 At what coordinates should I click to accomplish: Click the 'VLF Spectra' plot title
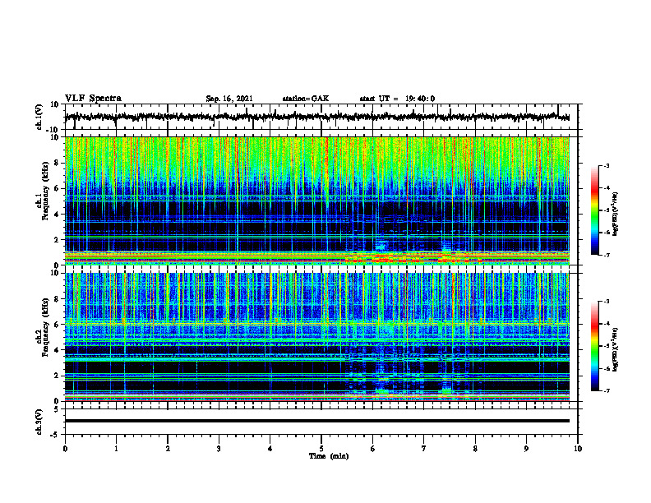(x=93, y=98)
